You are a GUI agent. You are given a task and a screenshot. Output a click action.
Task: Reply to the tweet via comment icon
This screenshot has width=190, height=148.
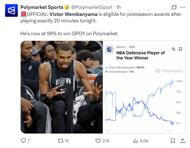(x=24, y=141)
